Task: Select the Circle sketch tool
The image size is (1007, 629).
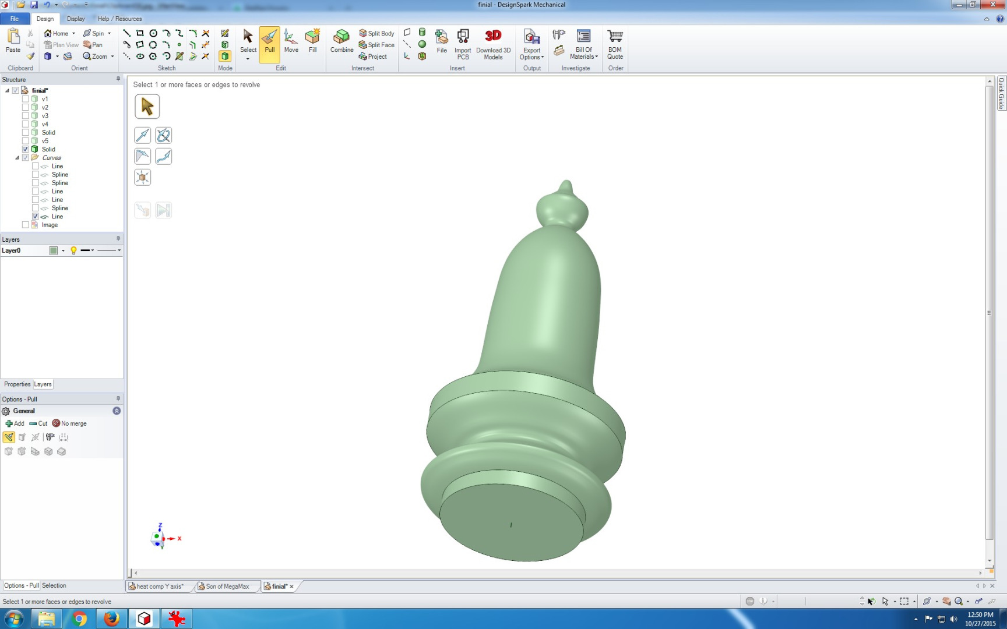Action: point(153,33)
